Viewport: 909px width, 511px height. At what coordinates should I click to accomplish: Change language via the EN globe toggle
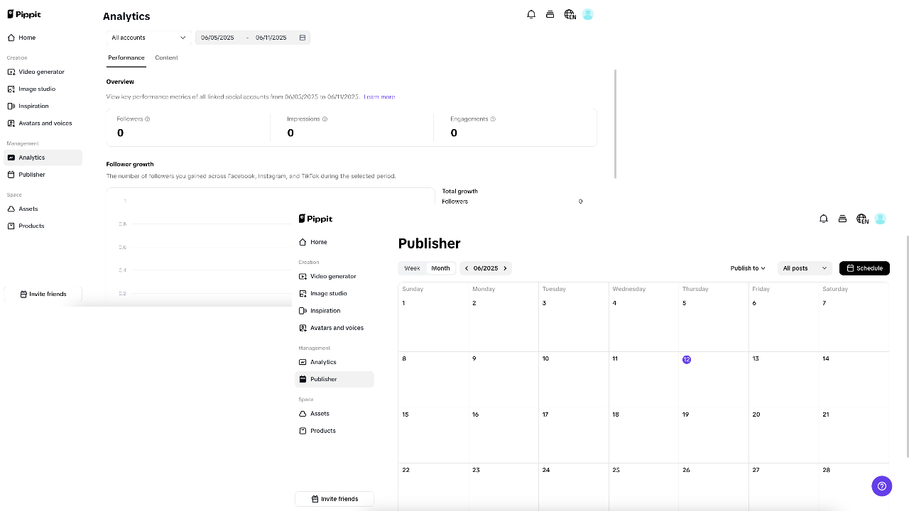click(x=861, y=219)
